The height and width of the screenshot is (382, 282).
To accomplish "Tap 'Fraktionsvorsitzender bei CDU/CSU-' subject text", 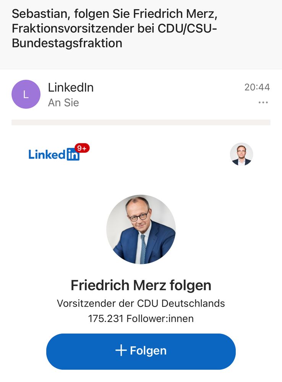I will tap(114, 29).
